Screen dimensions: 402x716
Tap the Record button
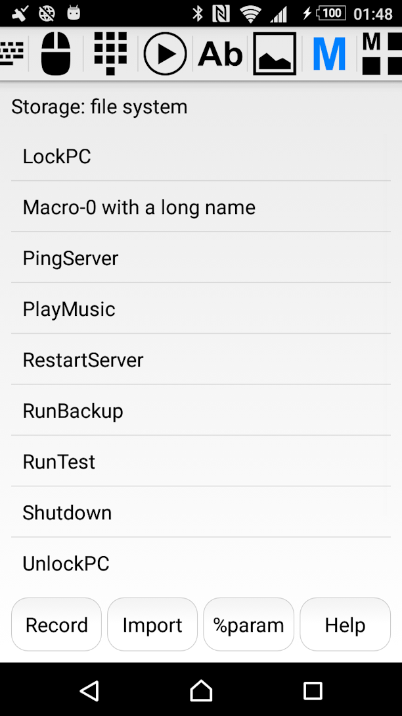pyautogui.click(x=56, y=625)
